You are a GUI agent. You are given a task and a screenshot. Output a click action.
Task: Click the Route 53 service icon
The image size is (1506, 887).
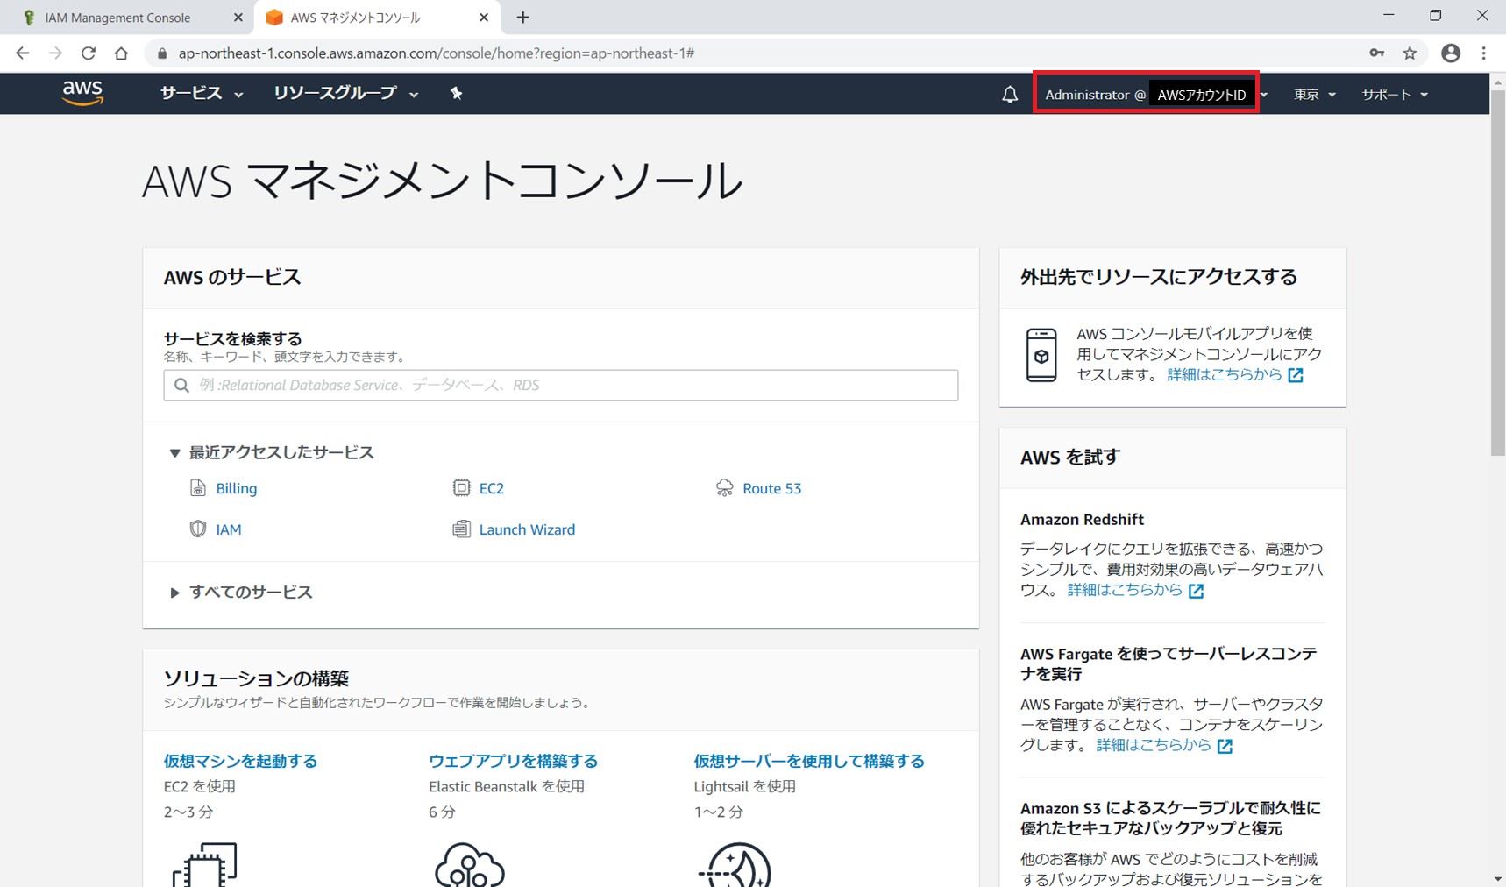tap(724, 487)
